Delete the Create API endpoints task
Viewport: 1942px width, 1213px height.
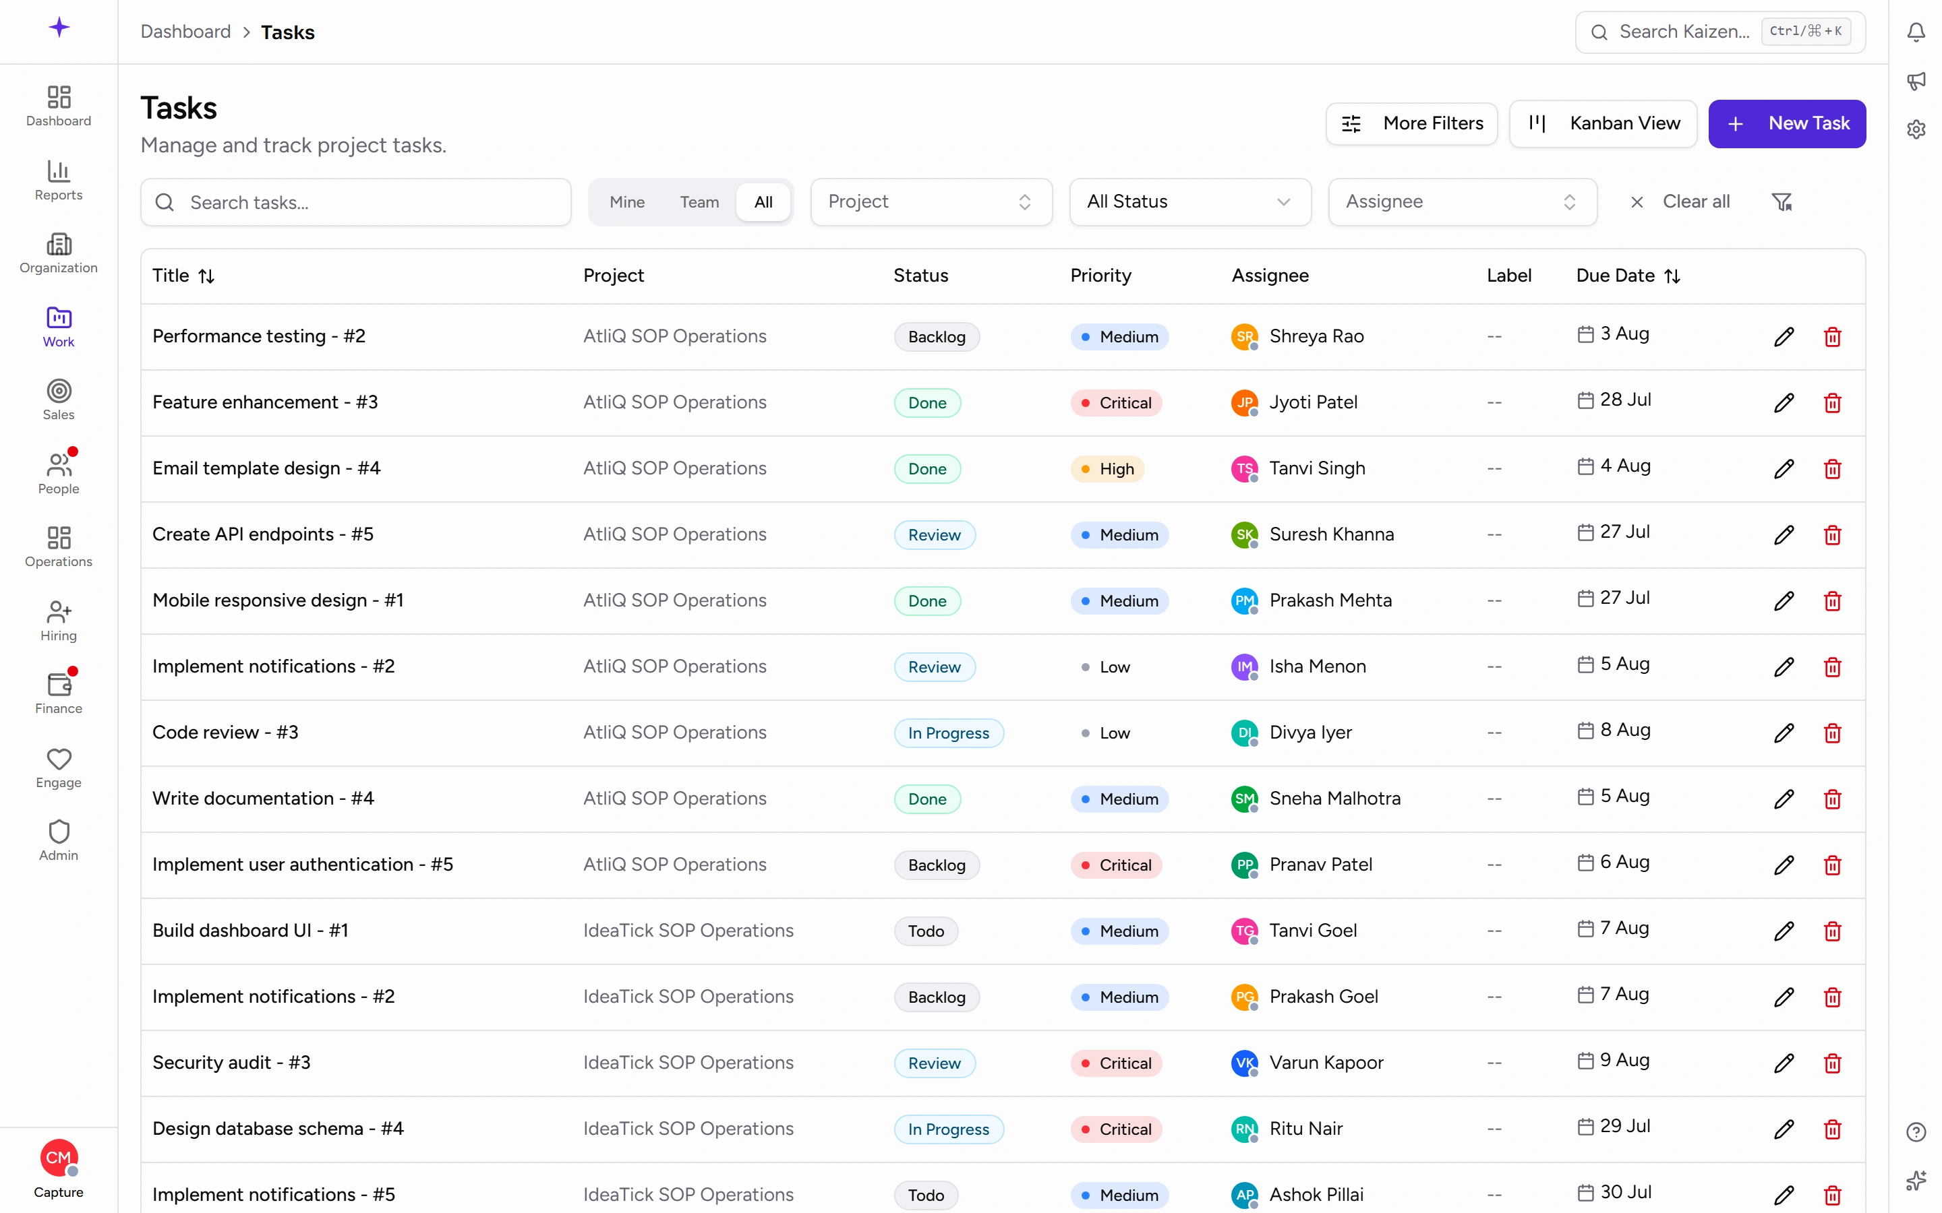pyautogui.click(x=1833, y=535)
